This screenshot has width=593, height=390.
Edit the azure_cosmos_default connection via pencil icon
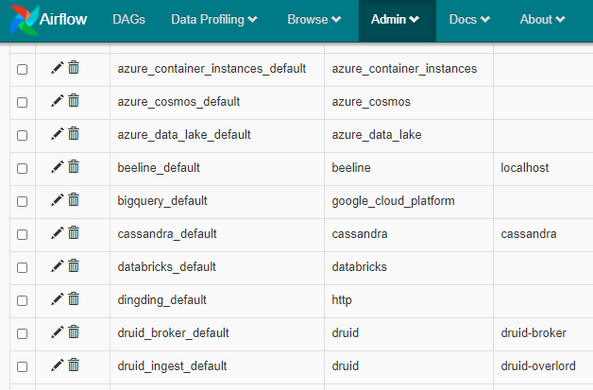pos(58,101)
